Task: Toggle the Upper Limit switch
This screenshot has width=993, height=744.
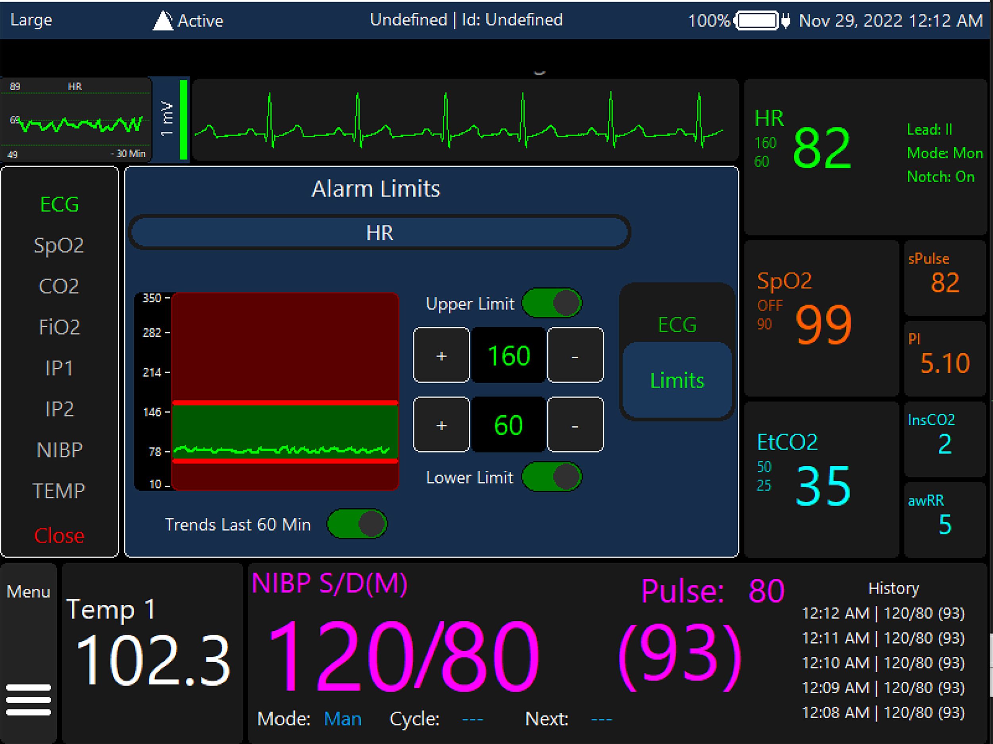Action: click(x=552, y=303)
